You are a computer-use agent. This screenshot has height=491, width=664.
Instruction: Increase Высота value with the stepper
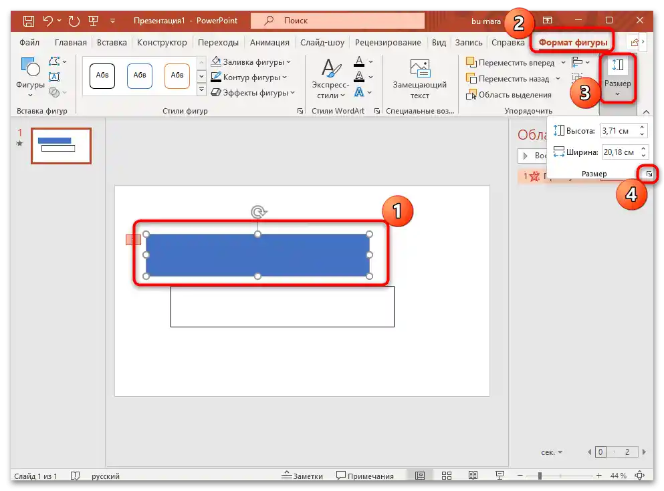tap(641, 127)
